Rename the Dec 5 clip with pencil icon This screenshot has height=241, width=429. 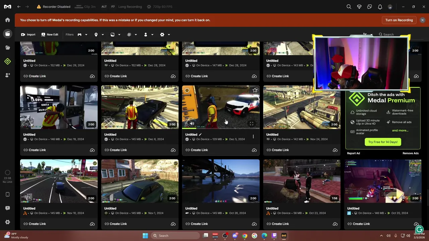click(x=200, y=135)
